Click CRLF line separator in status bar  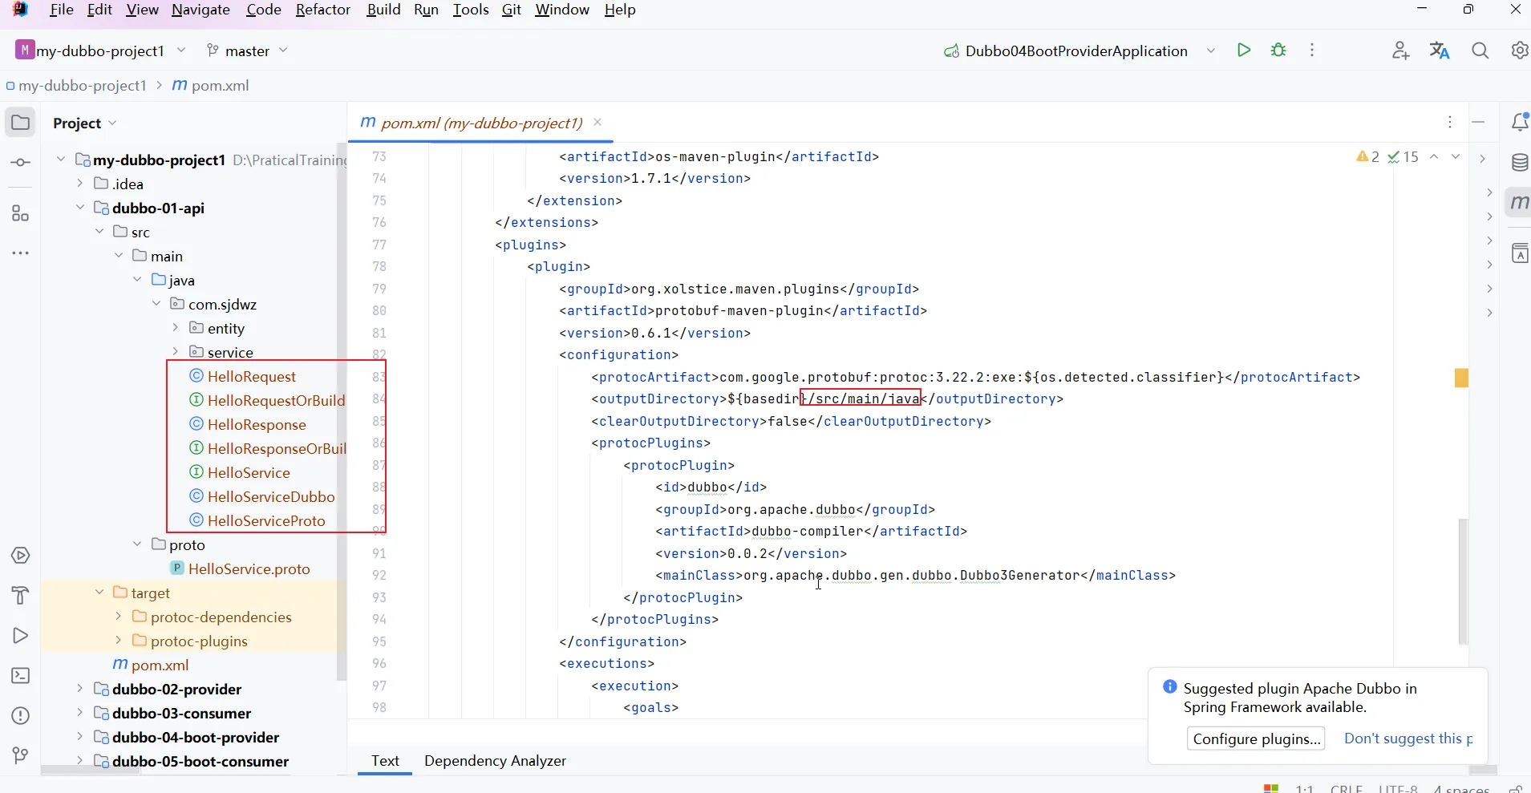pyautogui.click(x=1347, y=788)
